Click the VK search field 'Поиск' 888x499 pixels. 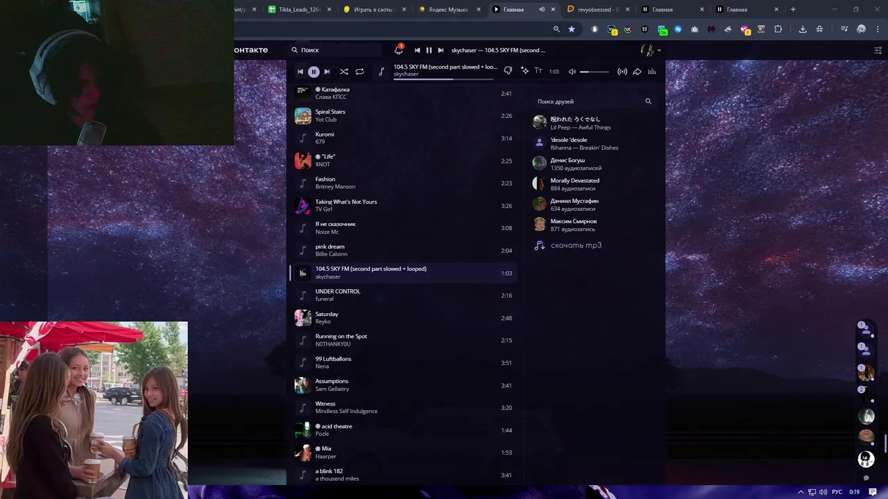pyautogui.click(x=336, y=50)
